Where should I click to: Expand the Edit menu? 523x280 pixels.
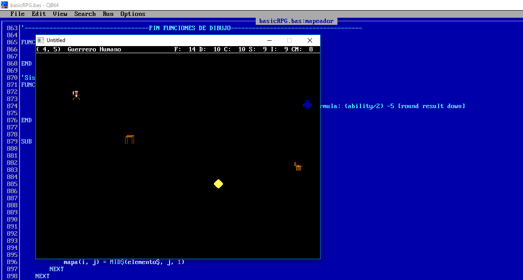point(39,14)
